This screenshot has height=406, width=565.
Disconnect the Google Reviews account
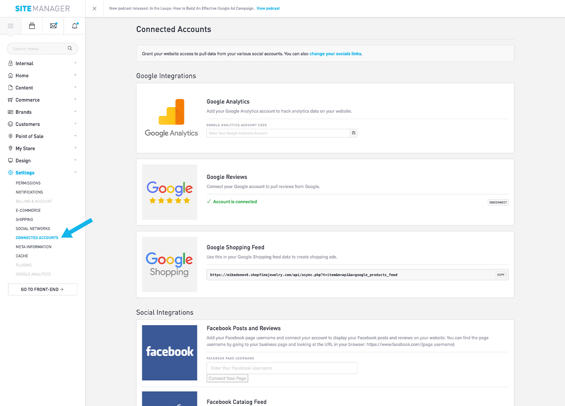point(498,202)
